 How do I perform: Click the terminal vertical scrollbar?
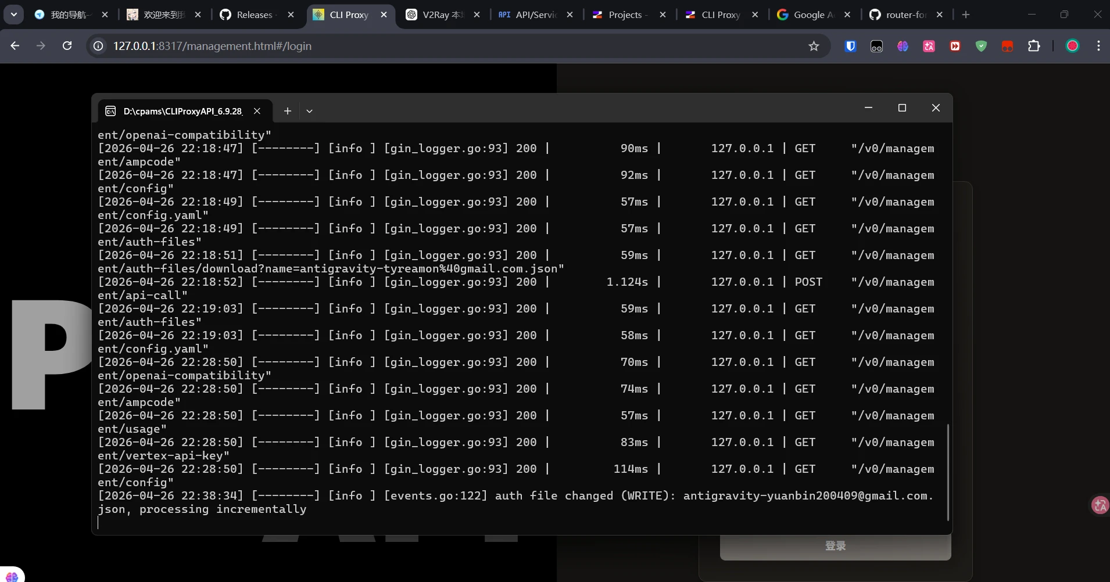[x=948, y=472]
